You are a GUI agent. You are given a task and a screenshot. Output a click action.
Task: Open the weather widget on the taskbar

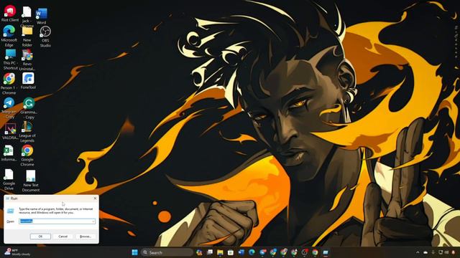tap(17, 252)
